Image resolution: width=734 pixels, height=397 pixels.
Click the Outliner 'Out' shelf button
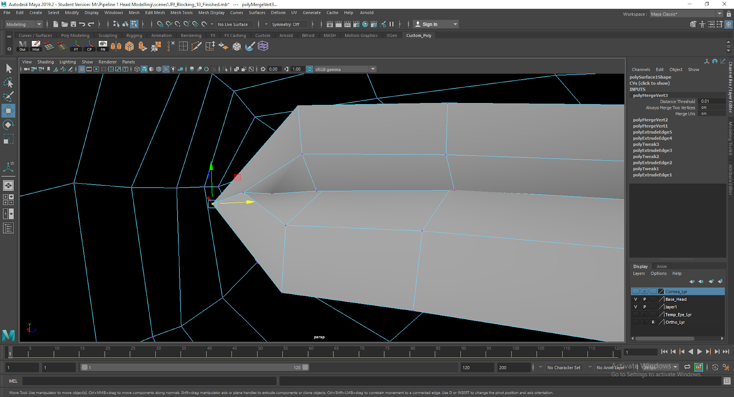click(22, 46)
